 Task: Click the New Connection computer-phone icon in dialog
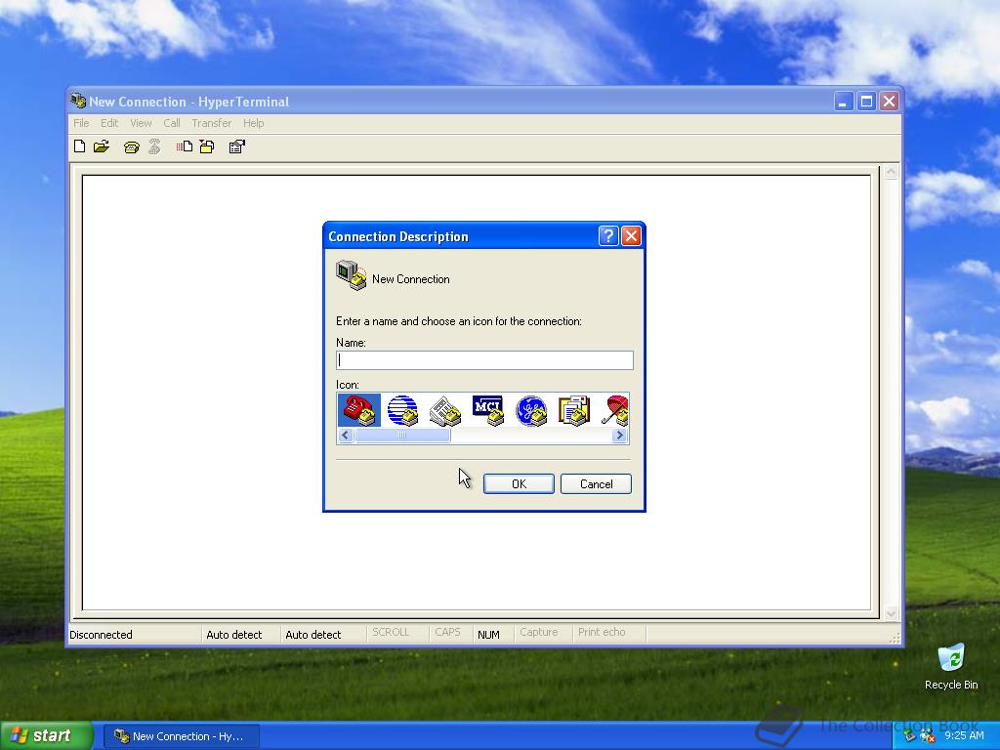click(351, 274)
